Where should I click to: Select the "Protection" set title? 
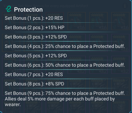28,10
